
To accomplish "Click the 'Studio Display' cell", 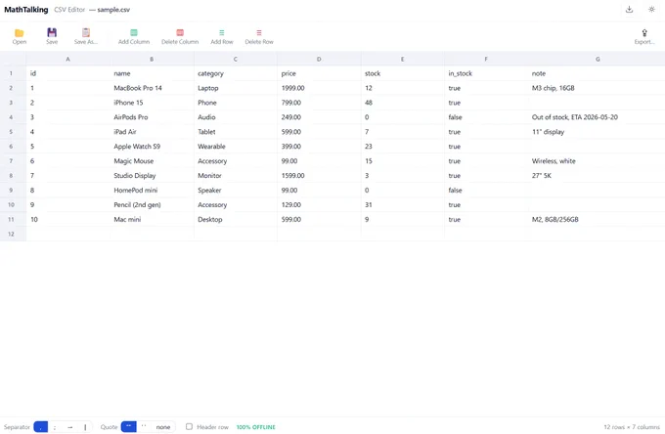I will (152, 176).
